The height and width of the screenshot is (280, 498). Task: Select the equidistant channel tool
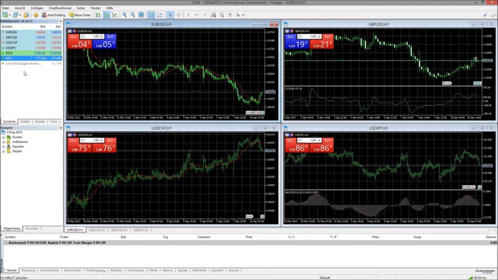213,15
